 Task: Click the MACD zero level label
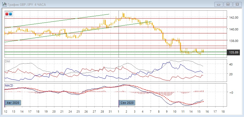[231, 93]
